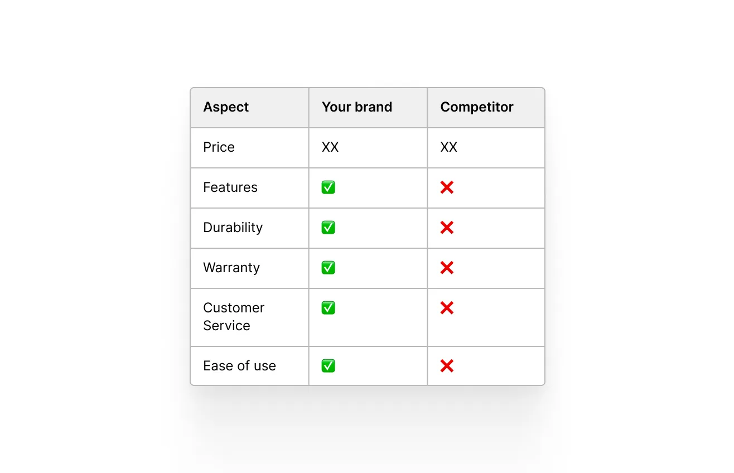Viewport: 734px width, 473px height.
Task: Click the Ease of use row label
Action: (x=239, y=366)
